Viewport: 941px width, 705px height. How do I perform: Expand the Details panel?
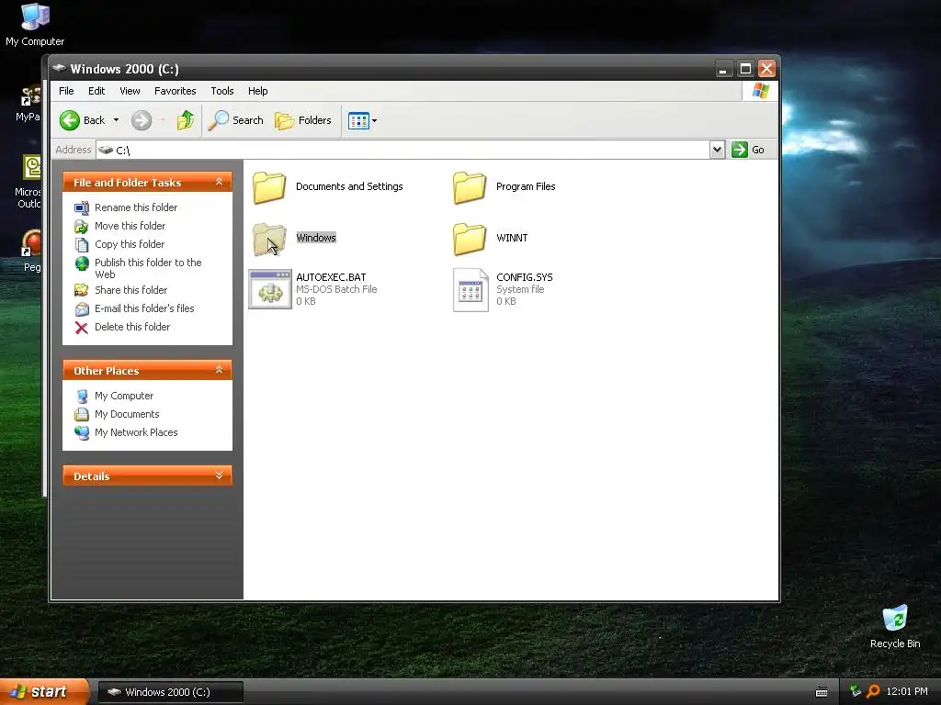click(219, 476)
